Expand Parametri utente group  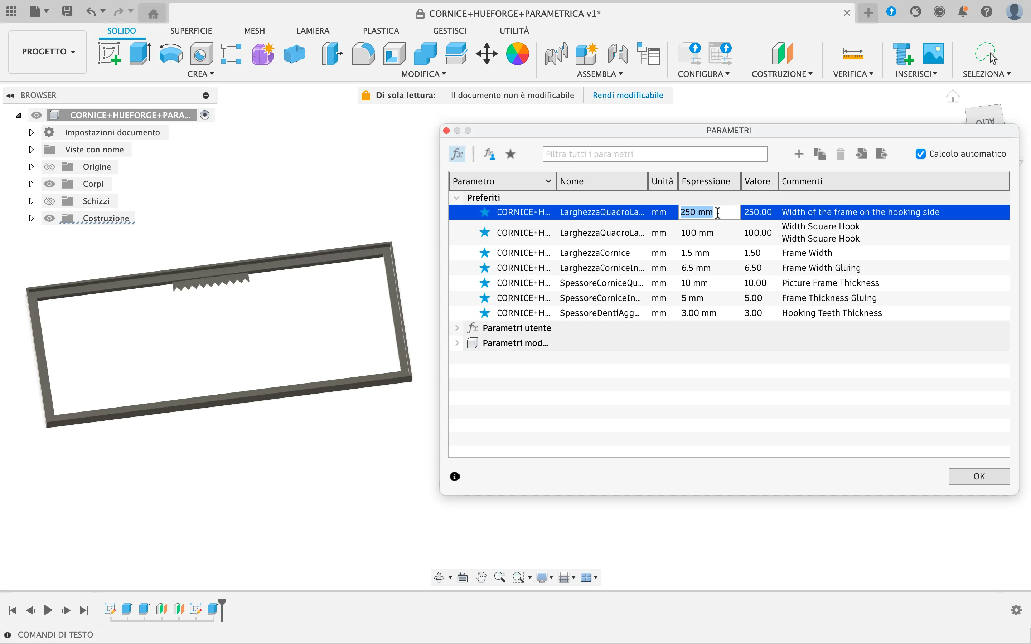(457, 328)
